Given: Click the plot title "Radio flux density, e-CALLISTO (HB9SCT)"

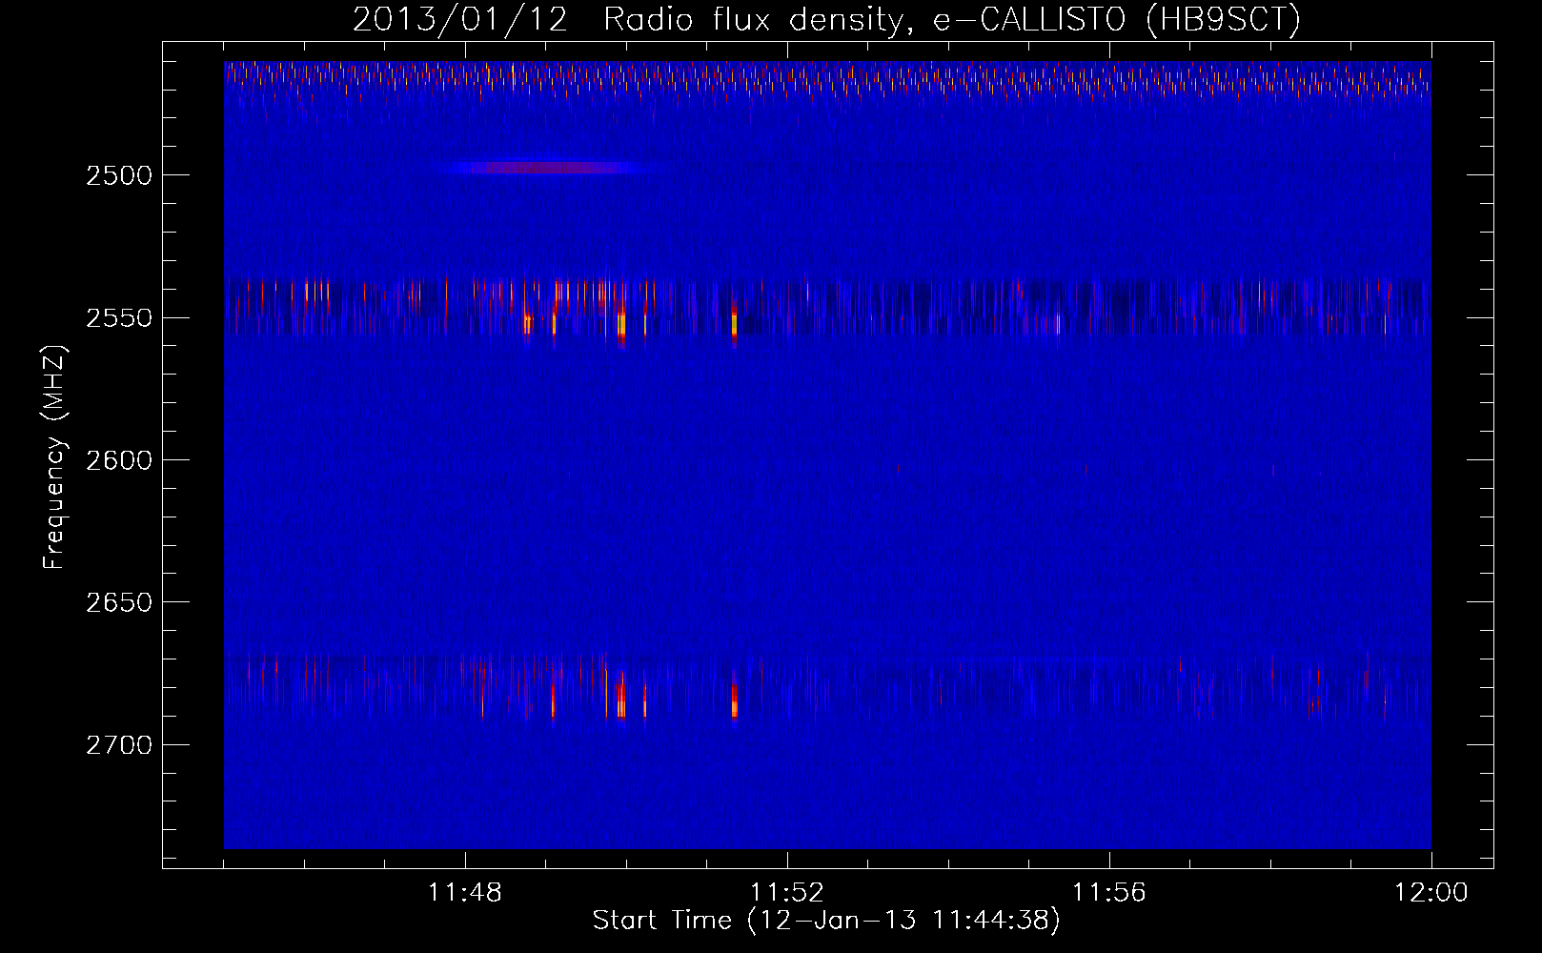Looking at the screenshot, I should [952, 20].
